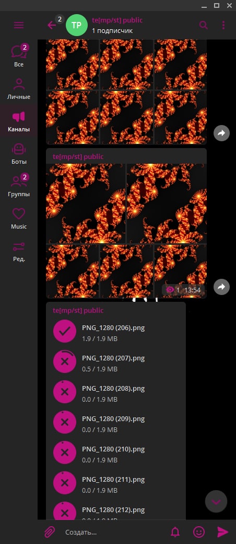The height and width of the screenshot is (544, 236).
Task: Open the emoji picker
Action: pos(199,532)
